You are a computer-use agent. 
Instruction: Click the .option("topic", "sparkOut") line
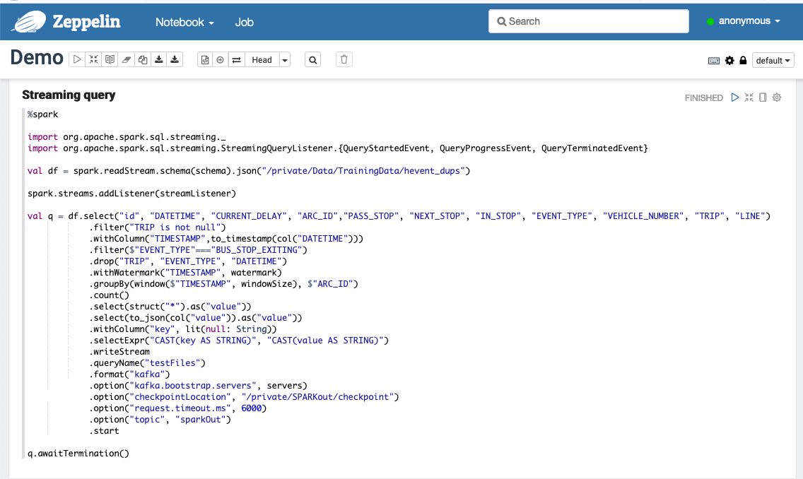point(160,420)
